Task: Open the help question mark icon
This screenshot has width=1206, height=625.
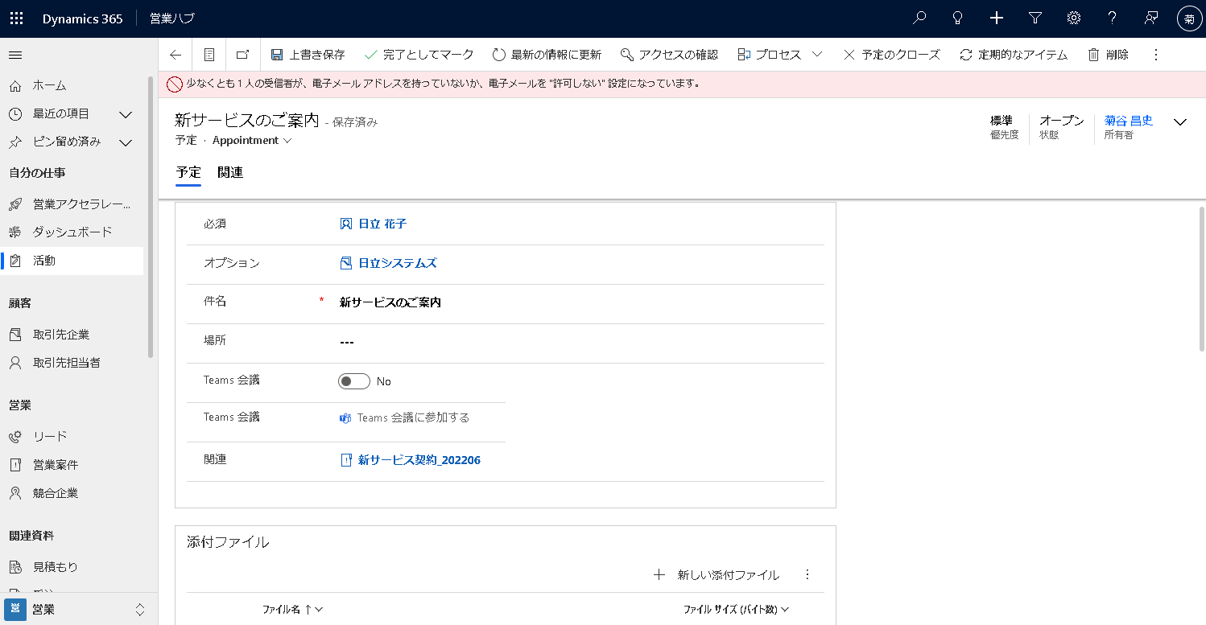Action: click(x=1113, y=19)
